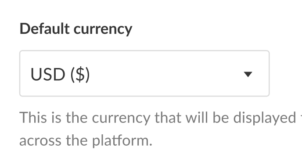
Task: Click the Default currency label
Action: pyautogui.click(x=76, y=29)
